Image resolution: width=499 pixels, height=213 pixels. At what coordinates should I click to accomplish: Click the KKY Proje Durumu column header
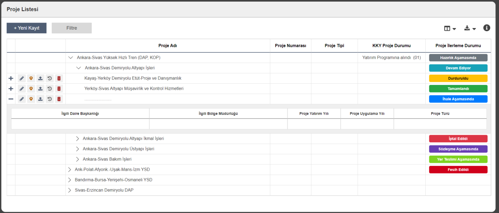point(391,45)
